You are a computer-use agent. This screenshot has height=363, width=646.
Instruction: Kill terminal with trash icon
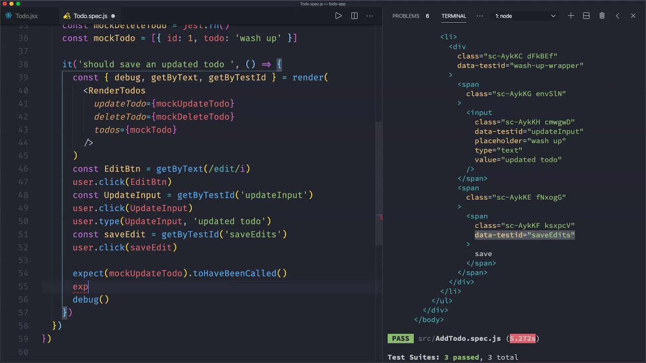pos(602,16)
